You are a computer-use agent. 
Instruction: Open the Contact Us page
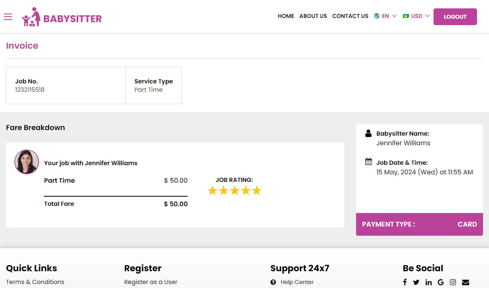[350, 16]
